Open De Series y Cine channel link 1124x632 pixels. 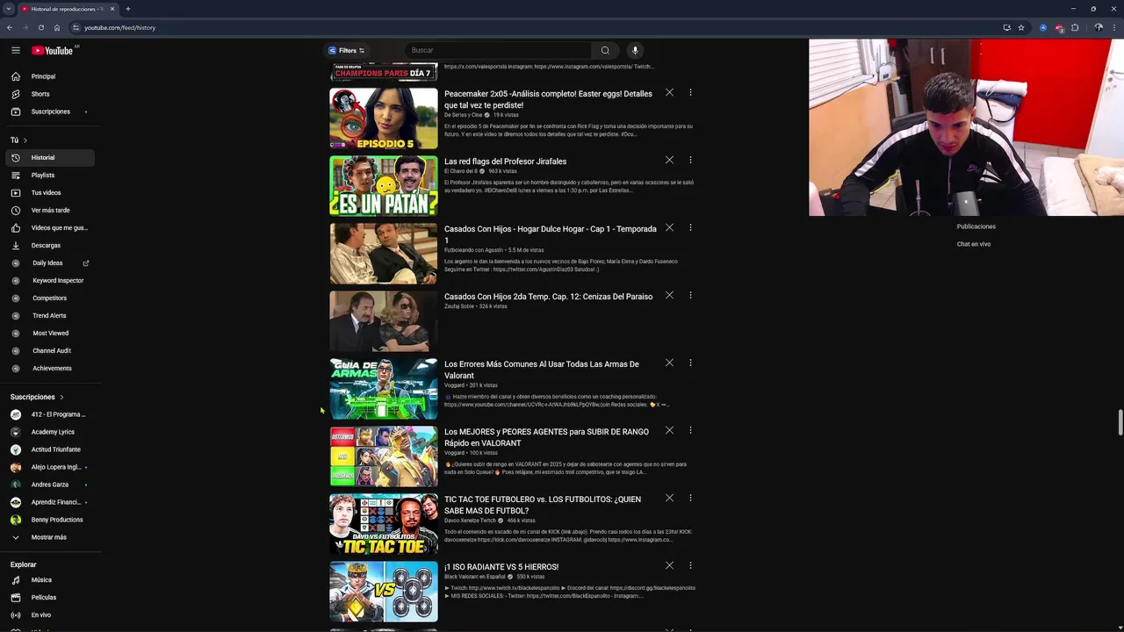[x=463, y=115]
